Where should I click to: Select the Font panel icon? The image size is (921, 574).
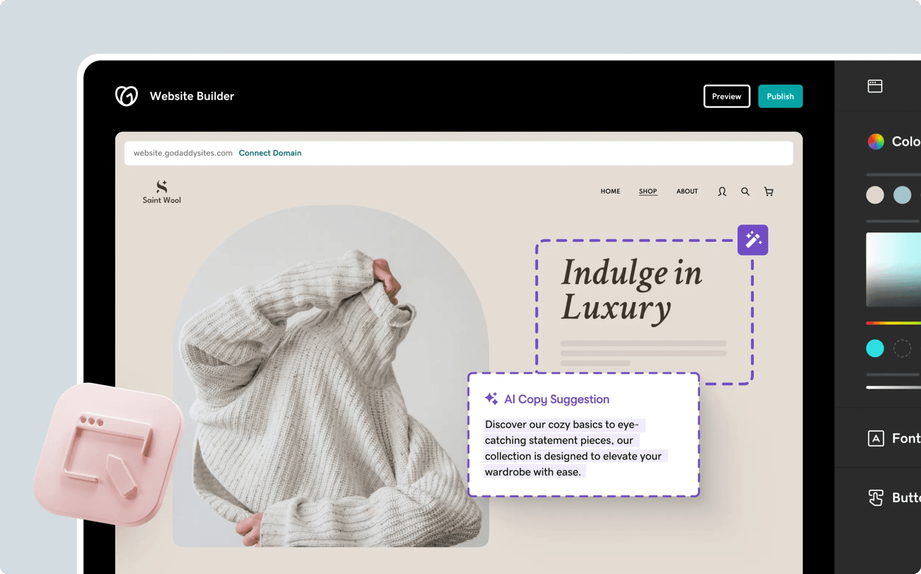(876, 438)
